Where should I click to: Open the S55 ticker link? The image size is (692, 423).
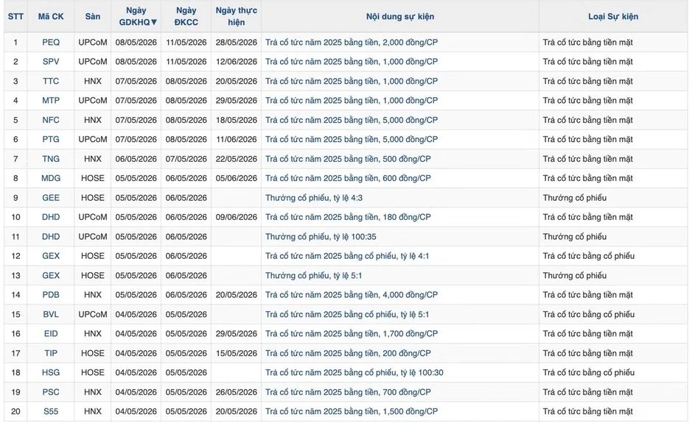51,411
